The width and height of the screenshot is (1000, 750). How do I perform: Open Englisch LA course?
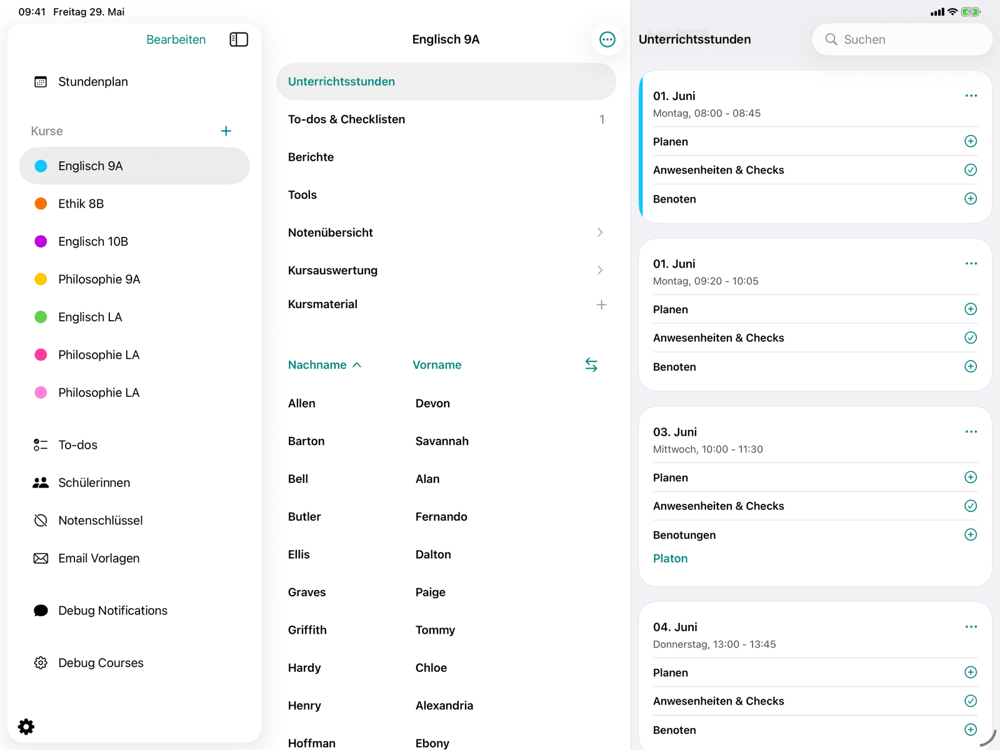[x=134, y=317]
